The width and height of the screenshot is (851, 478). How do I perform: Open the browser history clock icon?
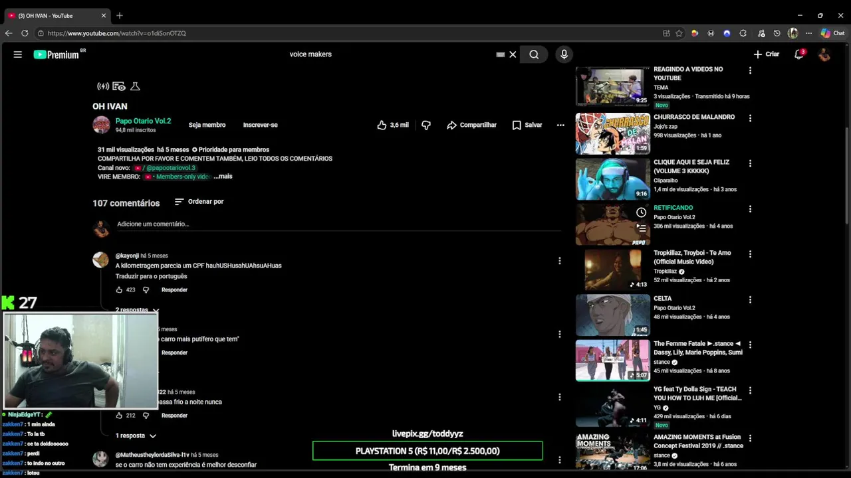click(x=777, y=33)
